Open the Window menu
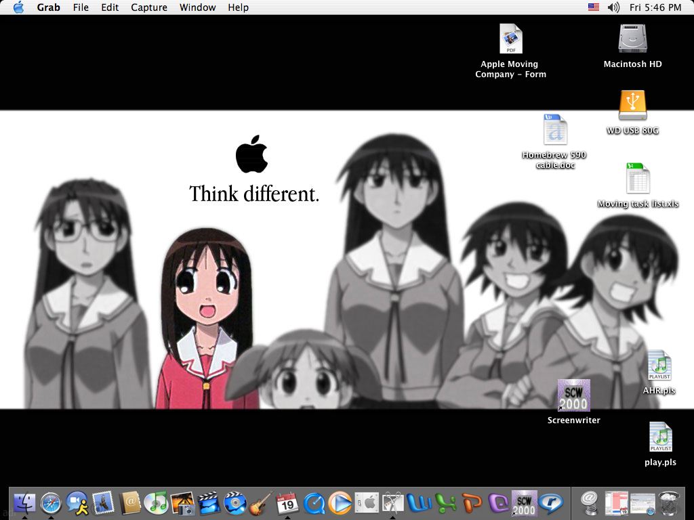694x520 pixels. [197, 7]
